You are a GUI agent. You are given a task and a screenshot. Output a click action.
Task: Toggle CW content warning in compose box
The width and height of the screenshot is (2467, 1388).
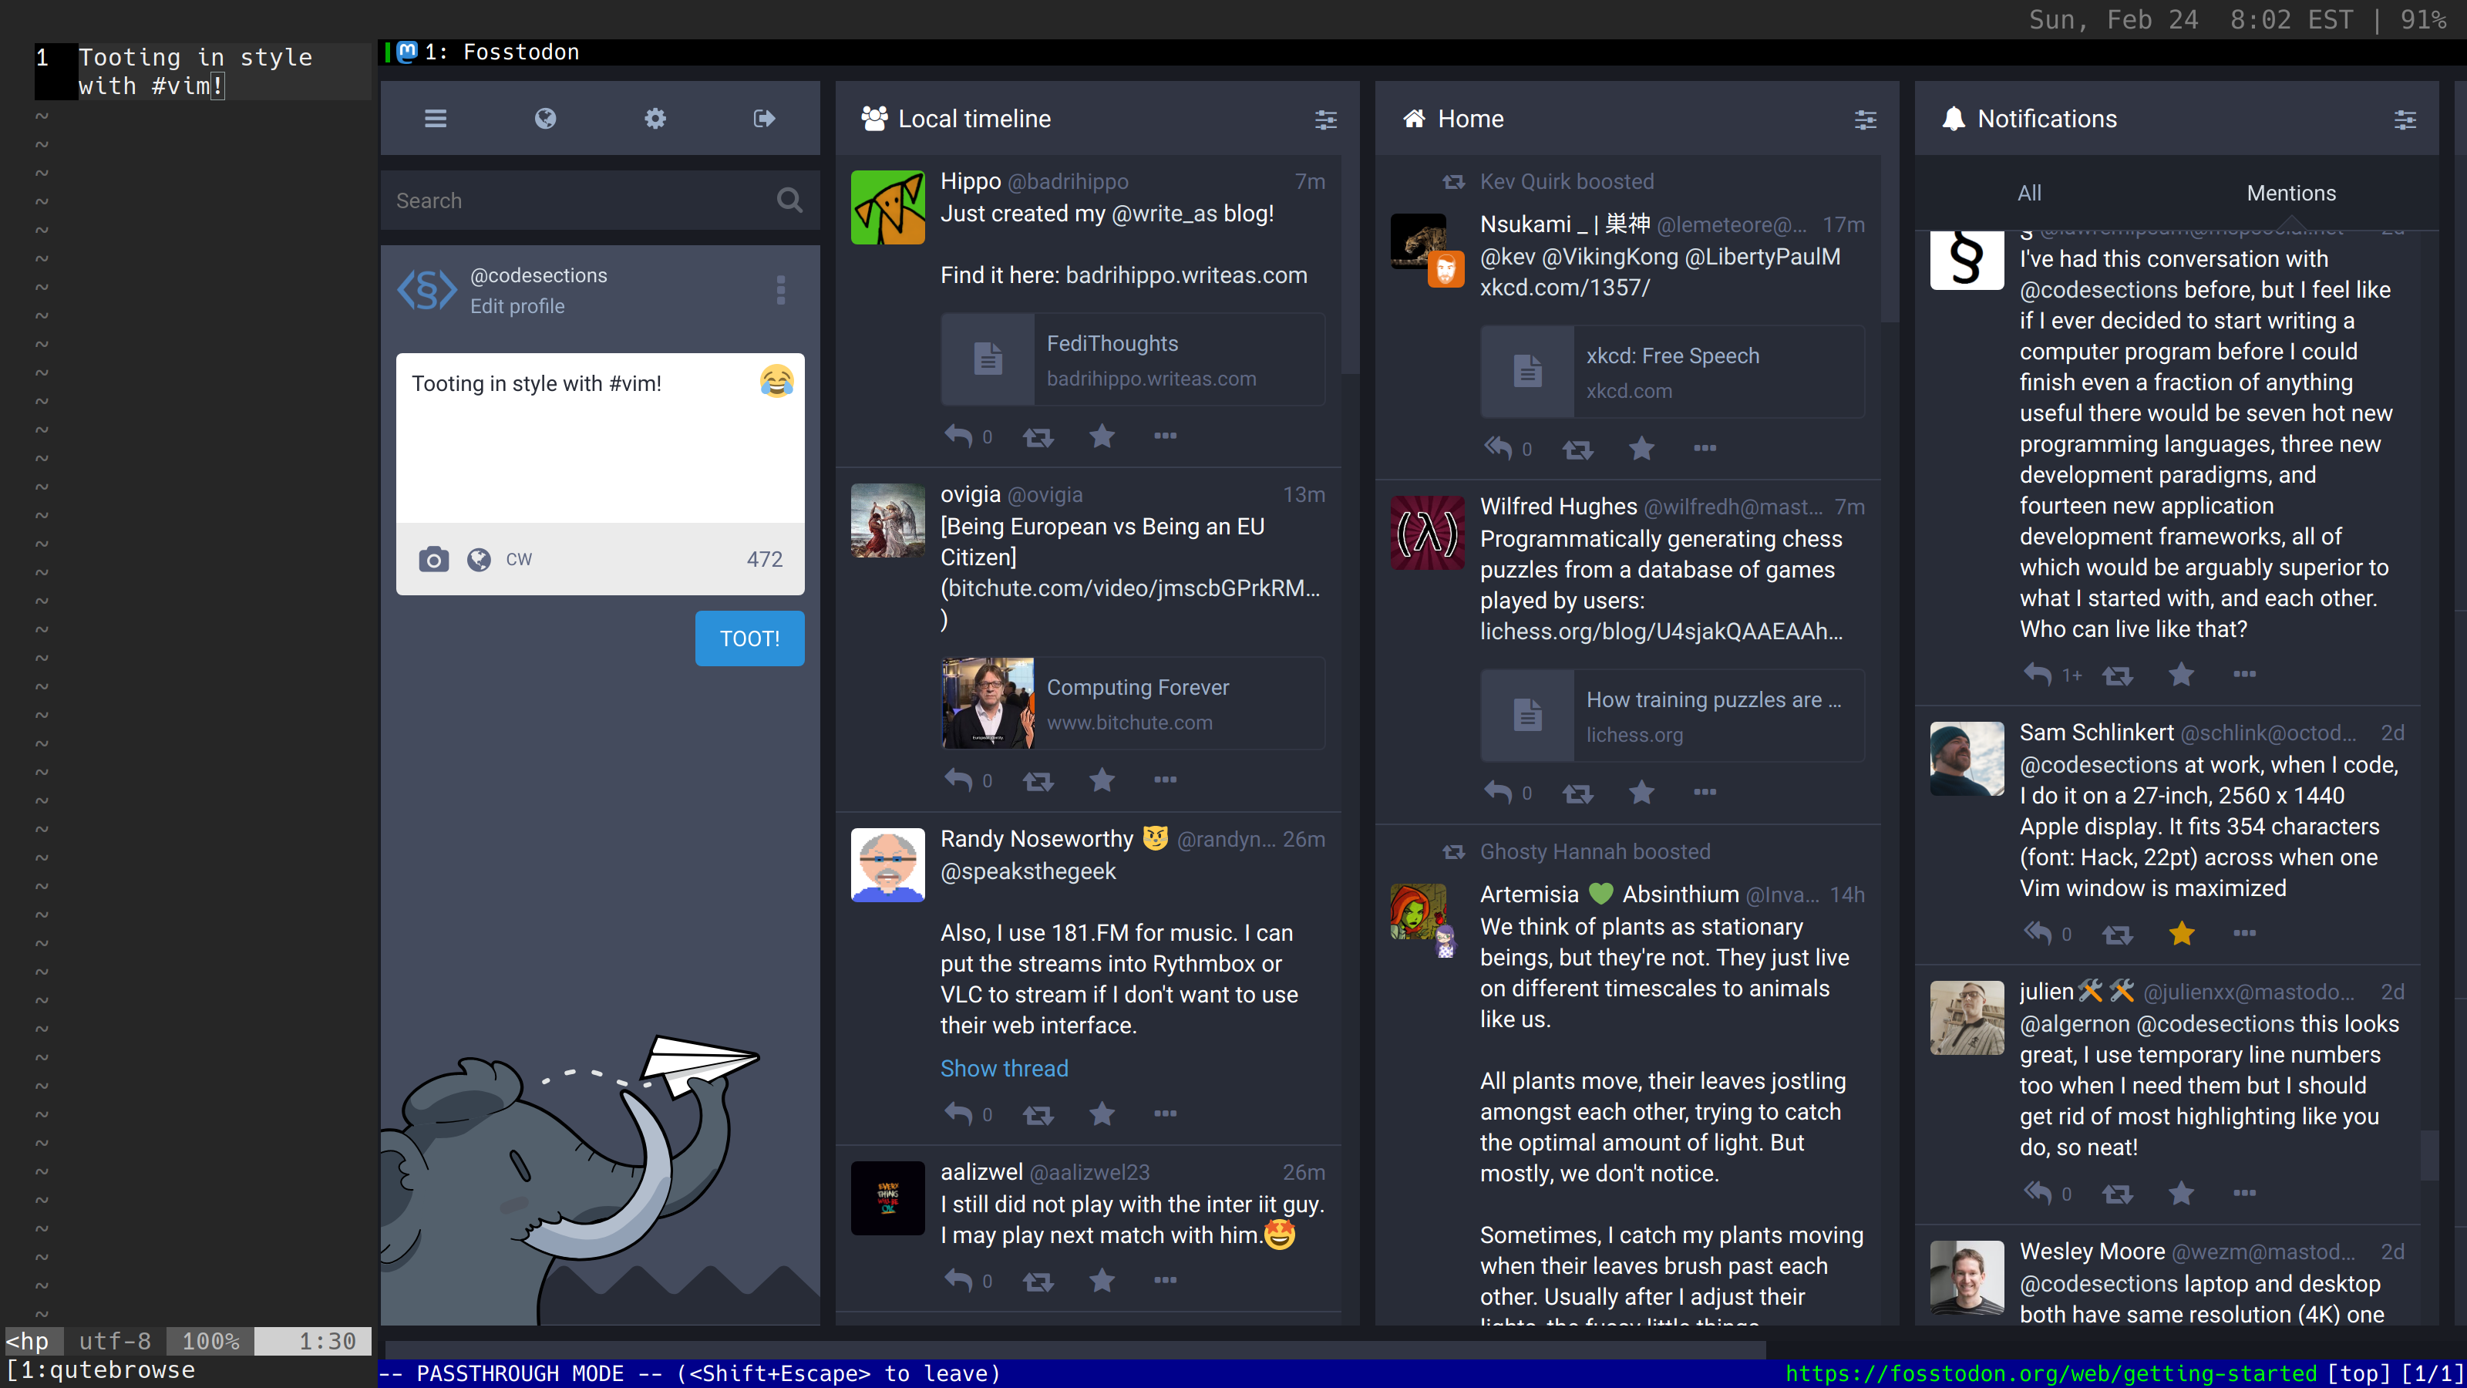[x=520, y=558]
